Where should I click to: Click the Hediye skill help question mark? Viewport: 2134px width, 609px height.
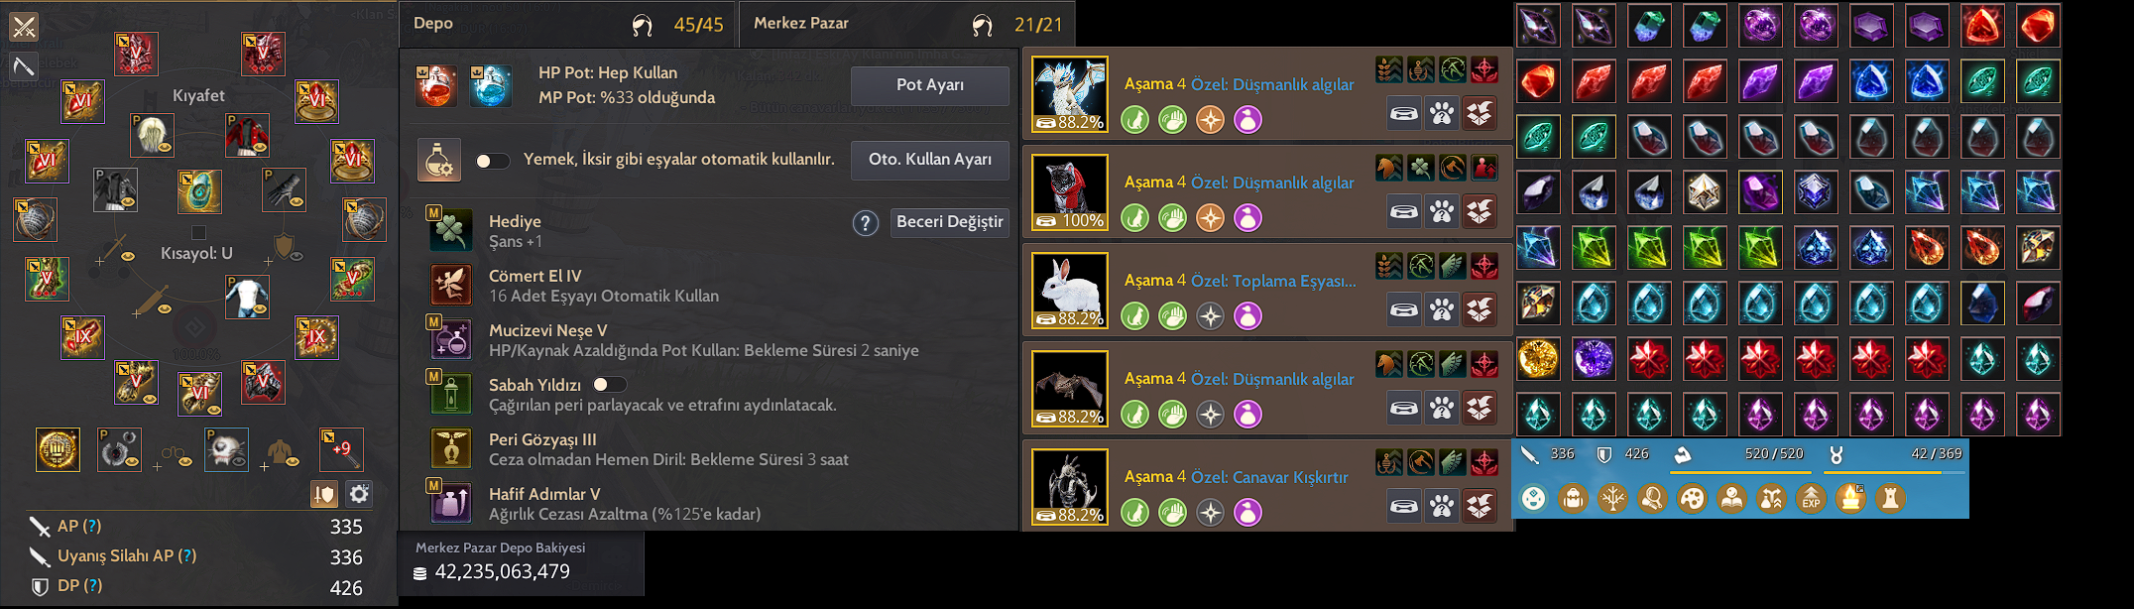pyautogui.click(x=866, y=223)
